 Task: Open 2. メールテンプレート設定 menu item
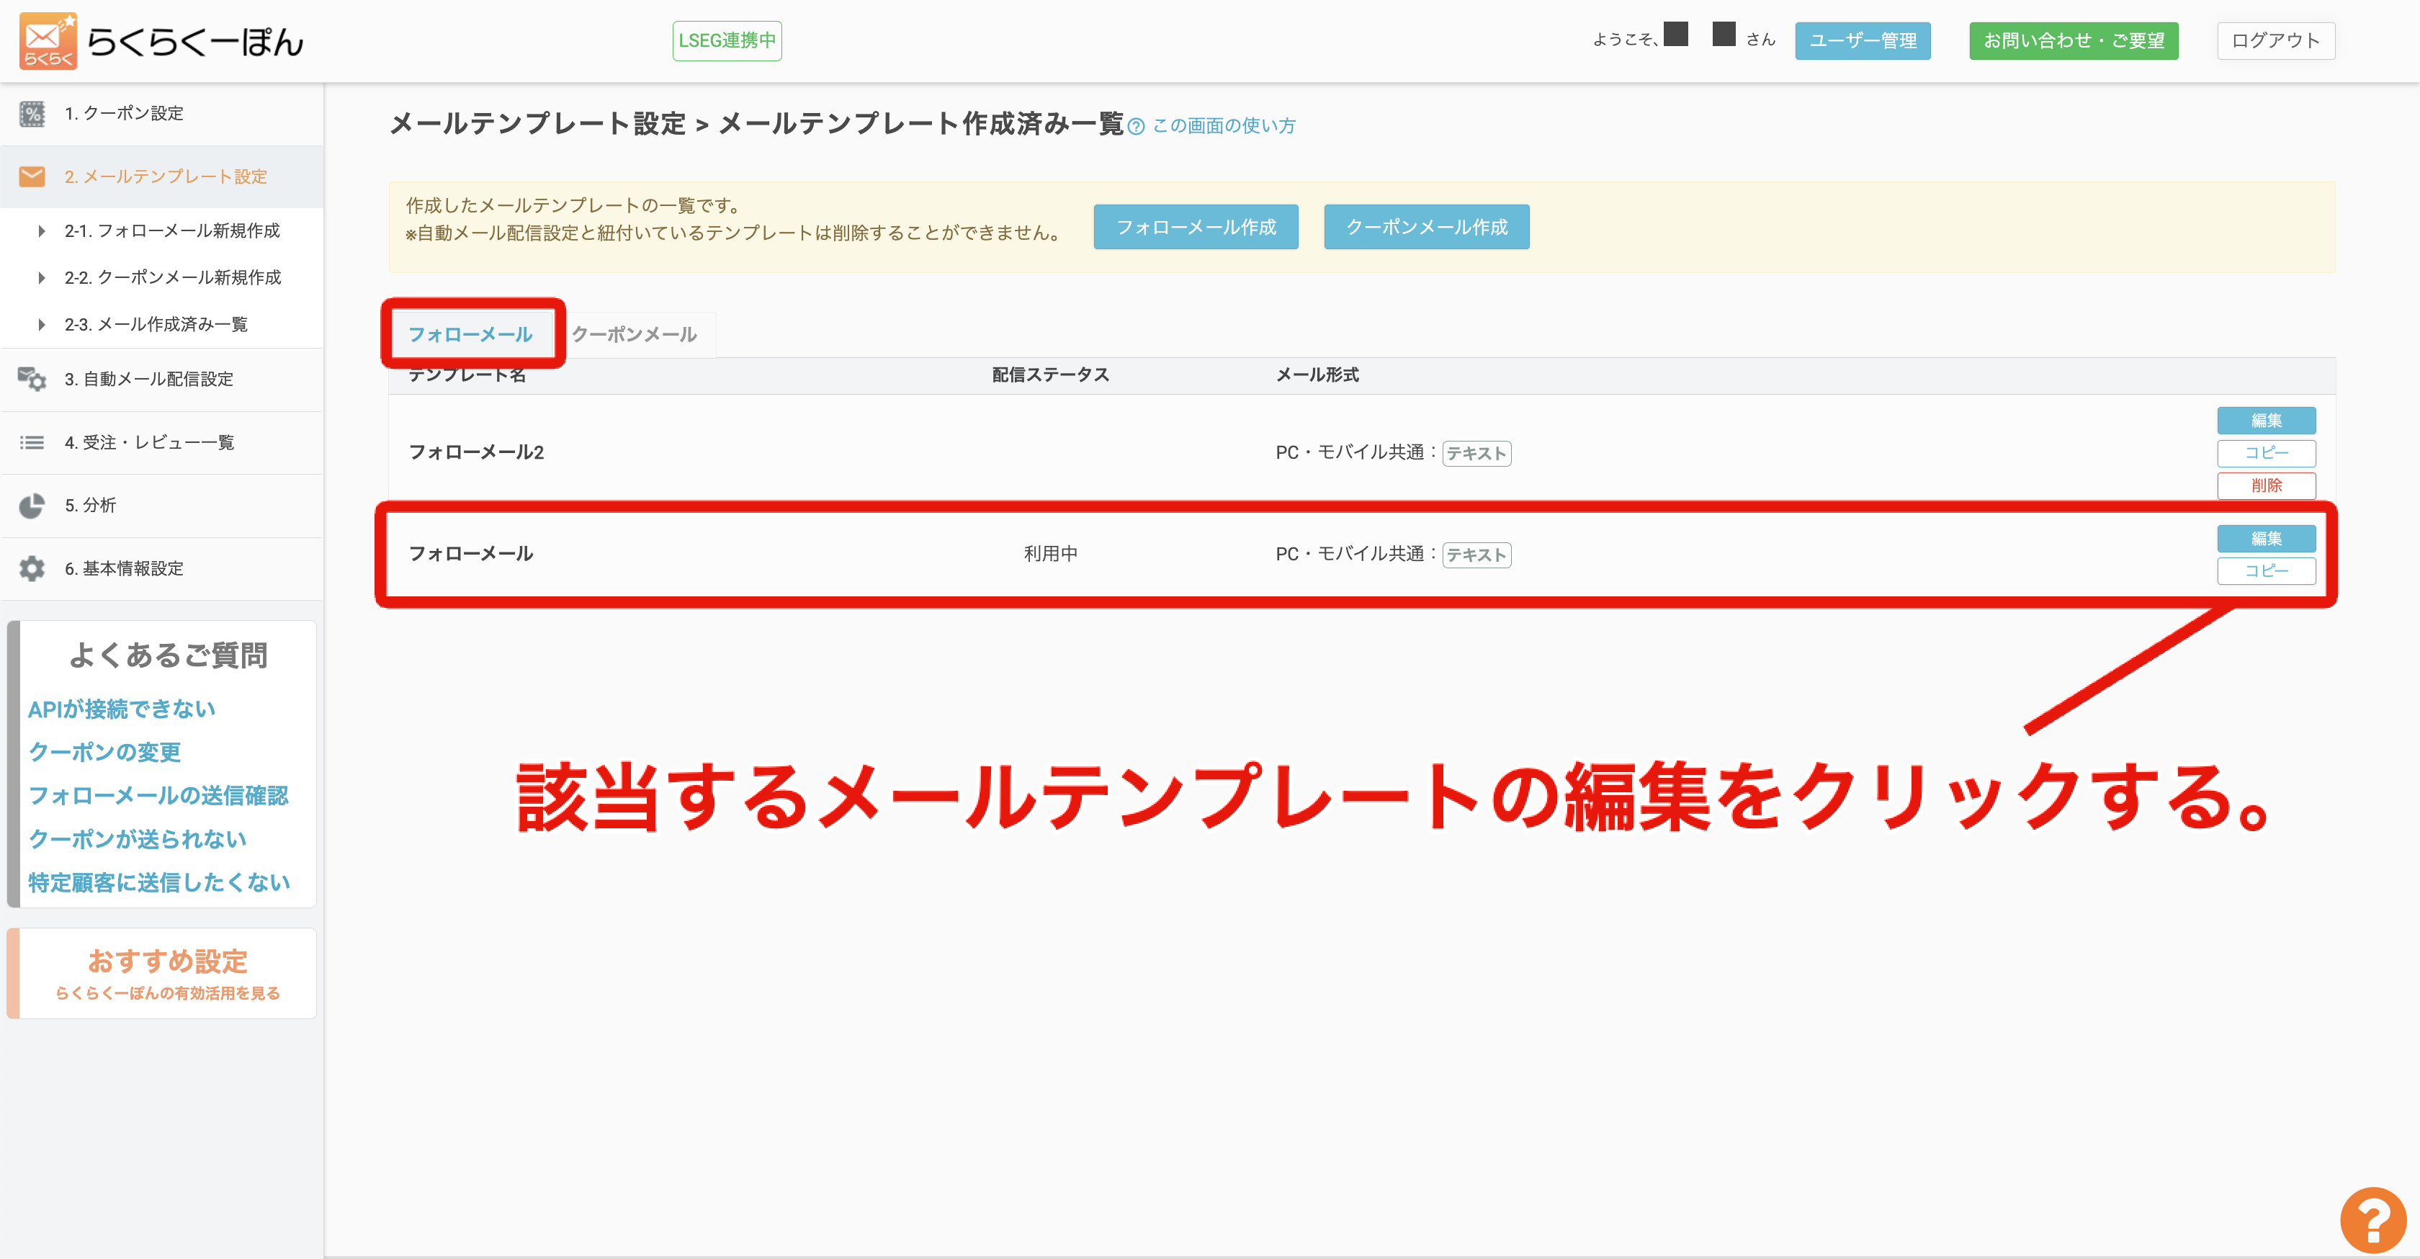coord(161,176)
